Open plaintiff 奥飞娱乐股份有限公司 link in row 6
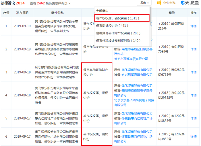Viewport: 201px width, 146px height. 137,132
